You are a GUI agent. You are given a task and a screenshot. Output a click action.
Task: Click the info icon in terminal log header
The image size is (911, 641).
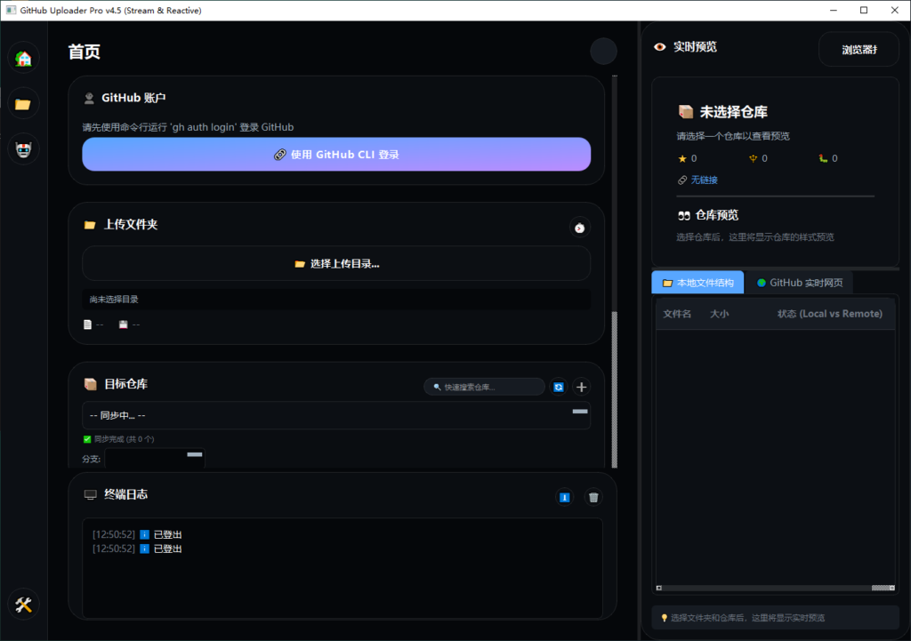[x=564, y=497]
